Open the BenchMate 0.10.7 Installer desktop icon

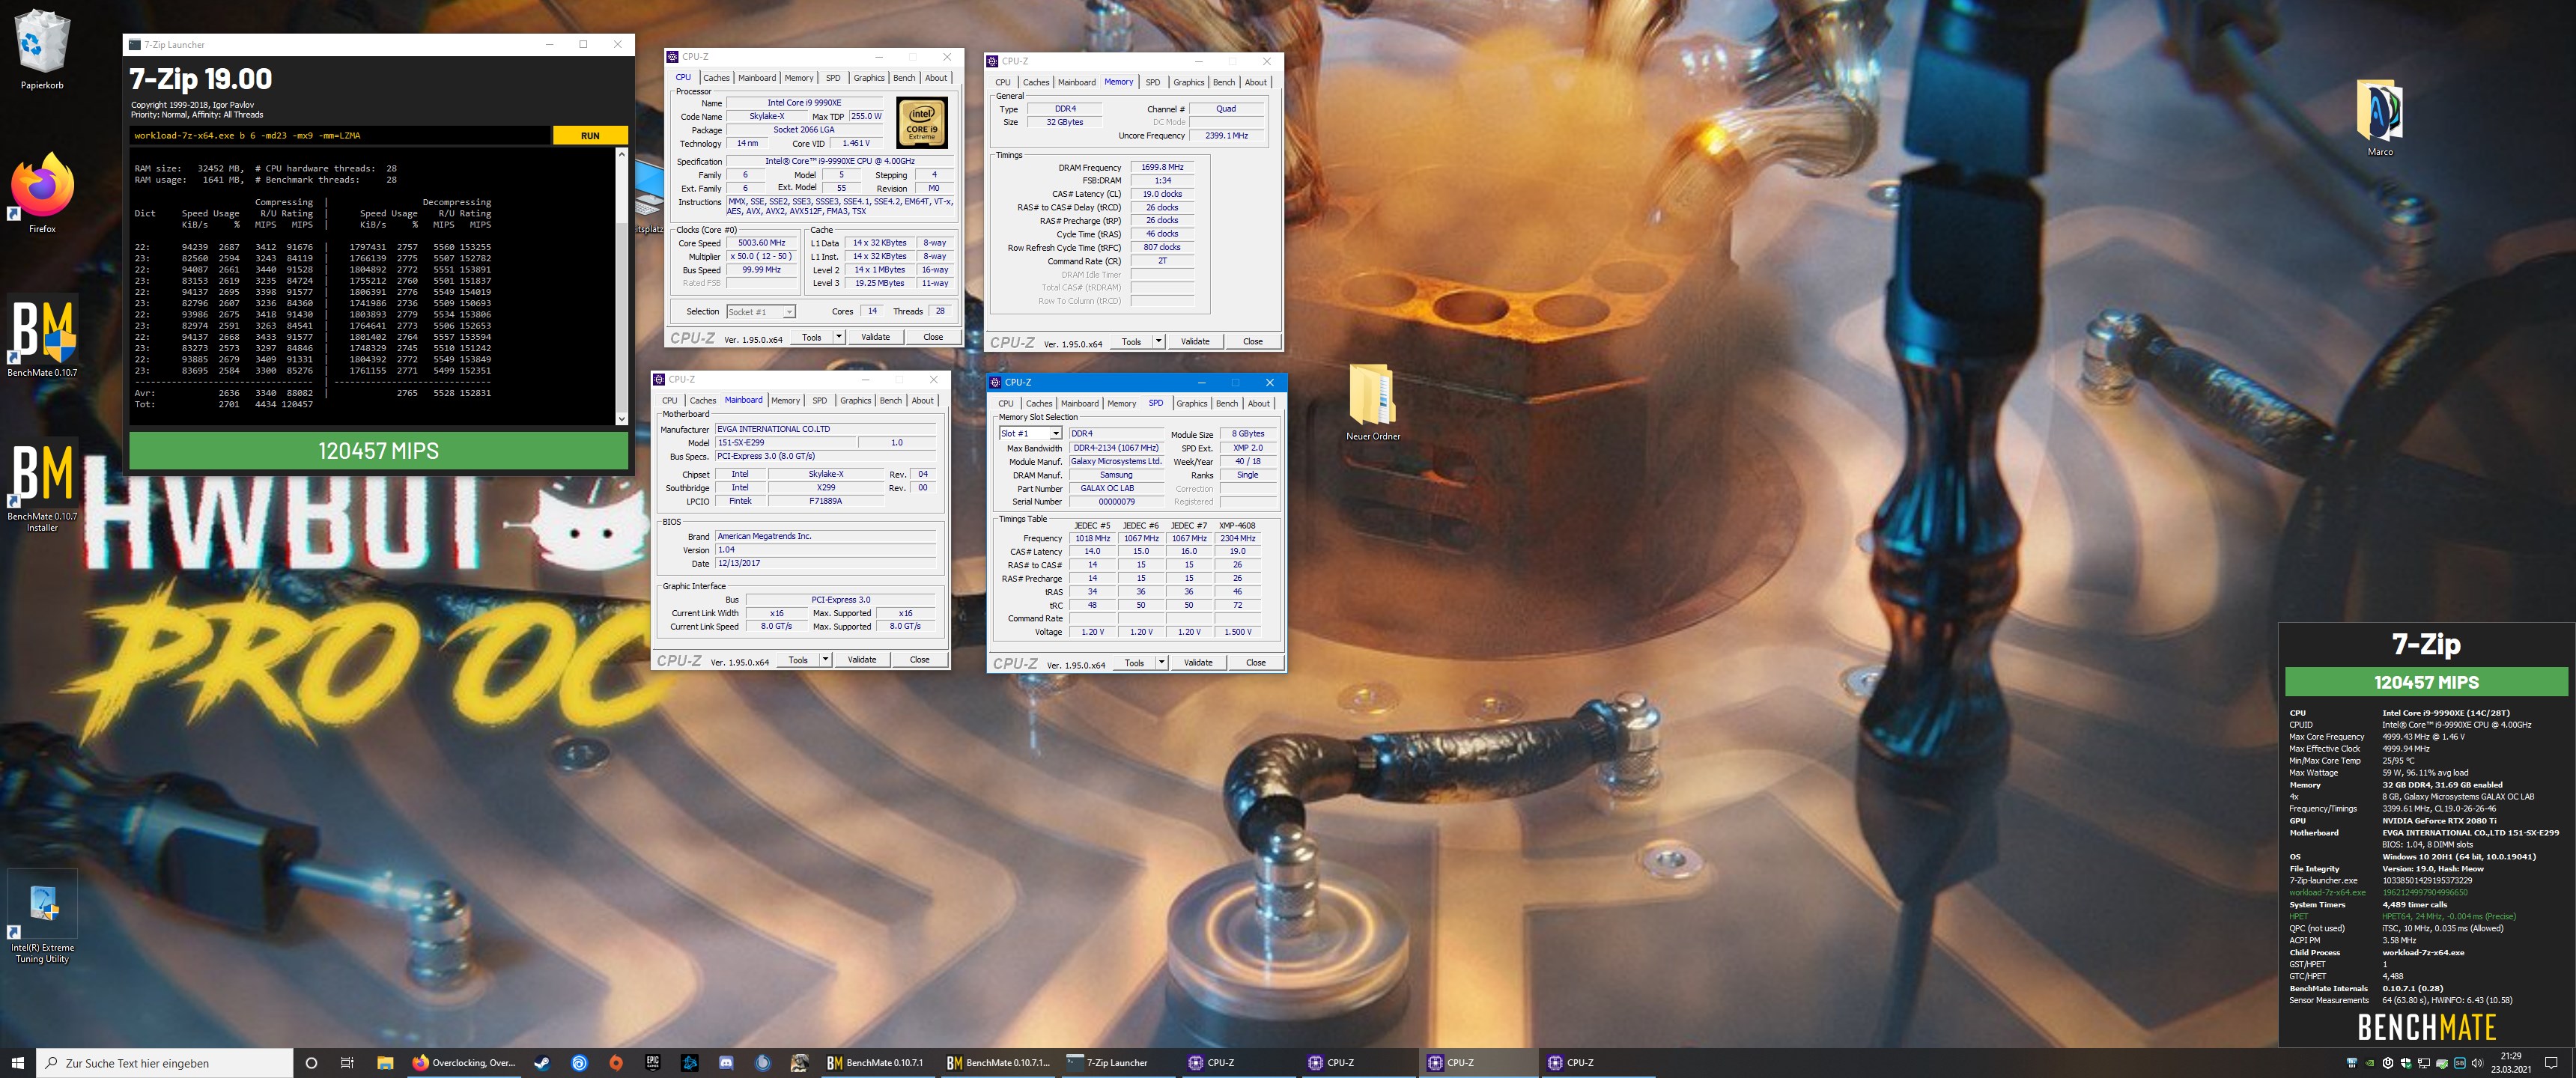tap(42, 485)
